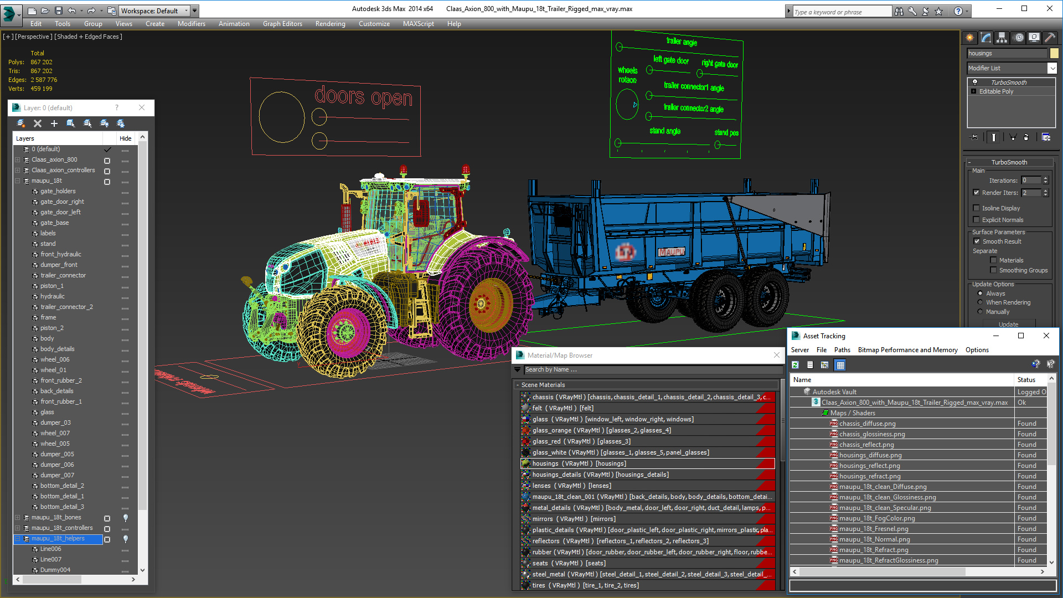Click the binoculars search icon in InfoCenter
Image resolution: width=1063 pixels, height=598 pixels.
[899, 11]
